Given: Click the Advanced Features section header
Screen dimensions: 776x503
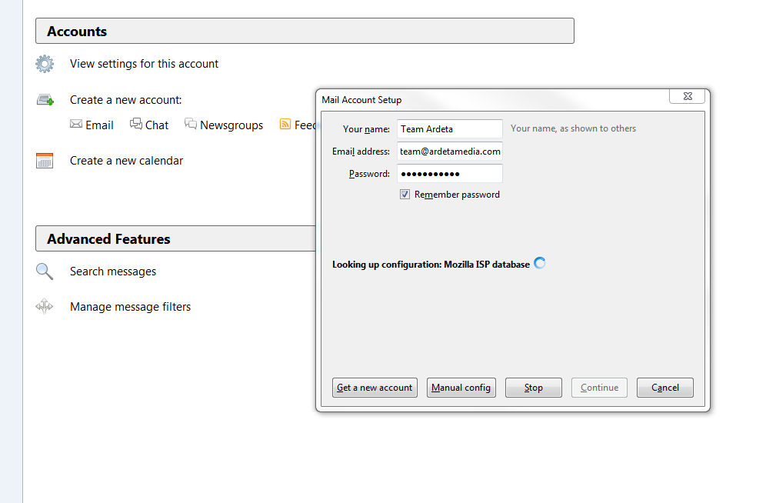Looking at the screenshot, I should [175, 239].
